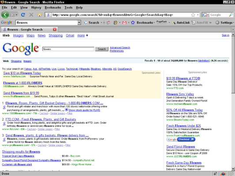Click the Images link in the top navigation
The image size is (235, 176).
pos(18,36)
